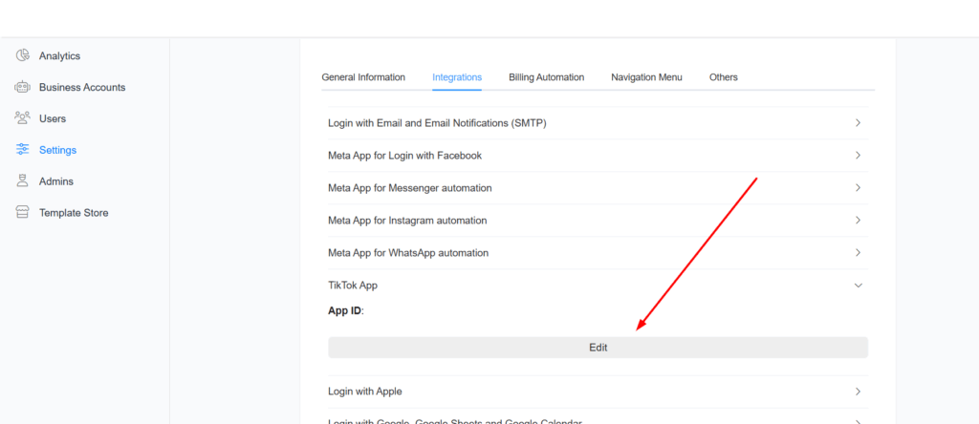Expand Meta App for Instagram automation chevron

(x=858, y=221)
